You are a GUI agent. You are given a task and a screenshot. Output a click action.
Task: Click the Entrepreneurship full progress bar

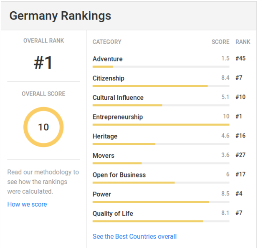coord(161,124)
